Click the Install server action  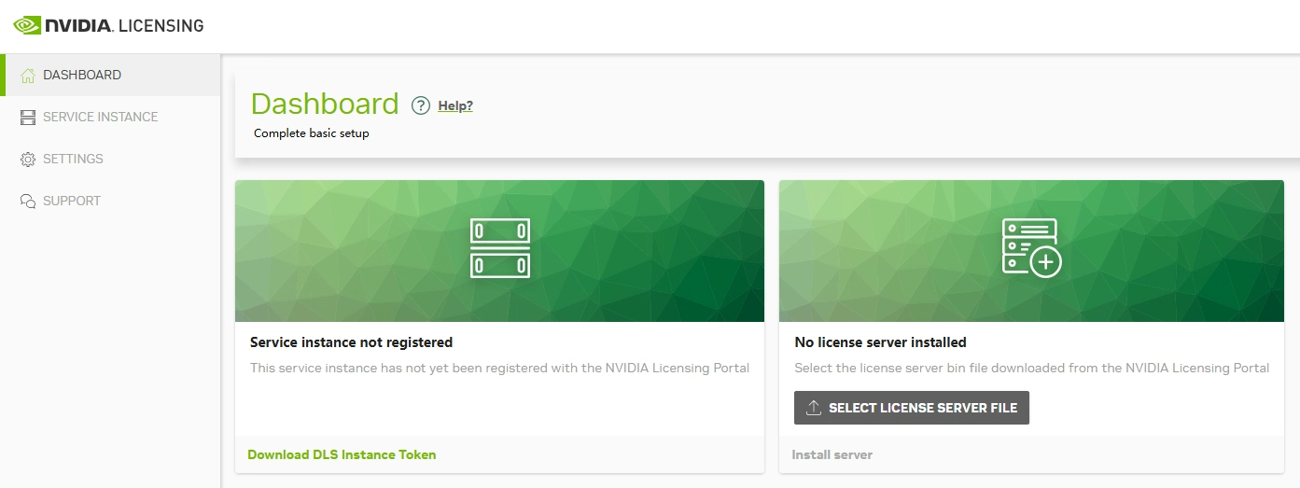(832, 454)
